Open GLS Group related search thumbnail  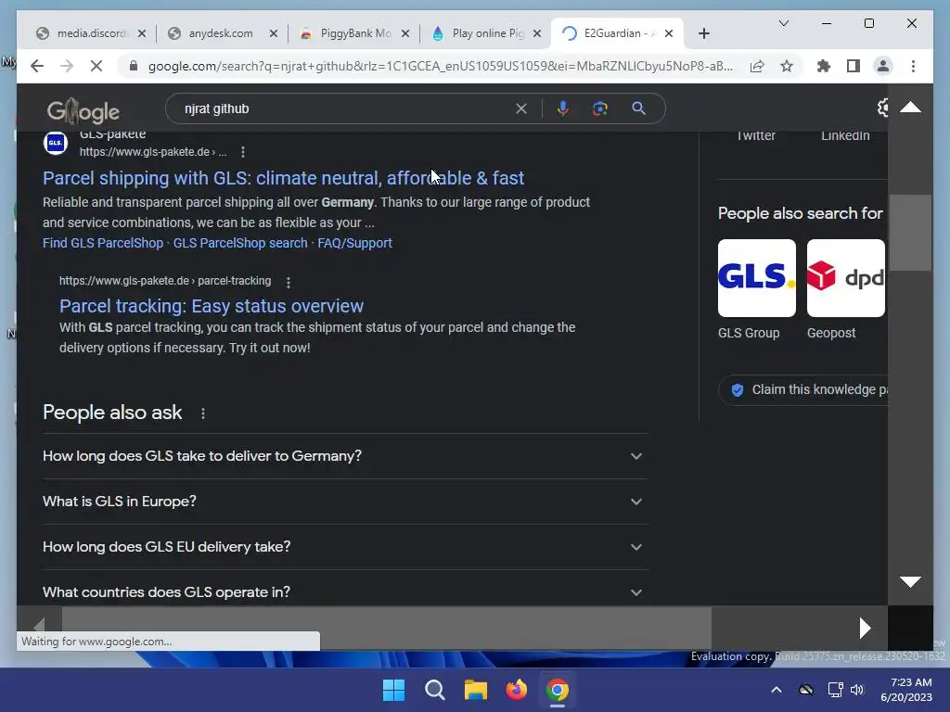coord(757,278)
